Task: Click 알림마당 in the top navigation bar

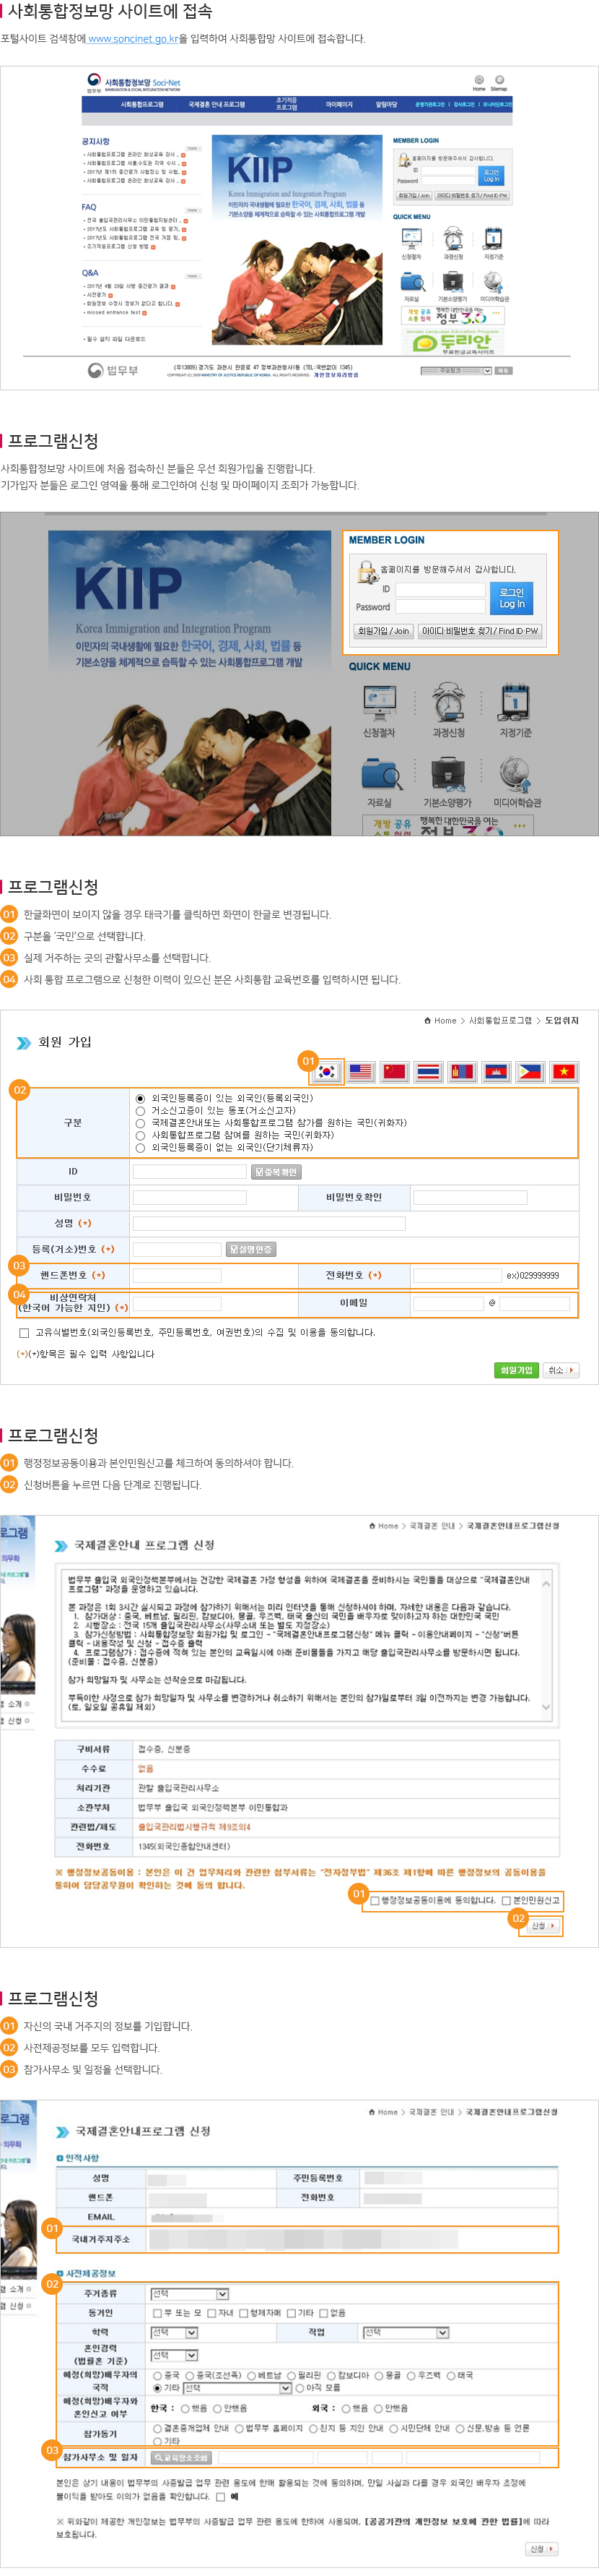Action: [386, 104]
